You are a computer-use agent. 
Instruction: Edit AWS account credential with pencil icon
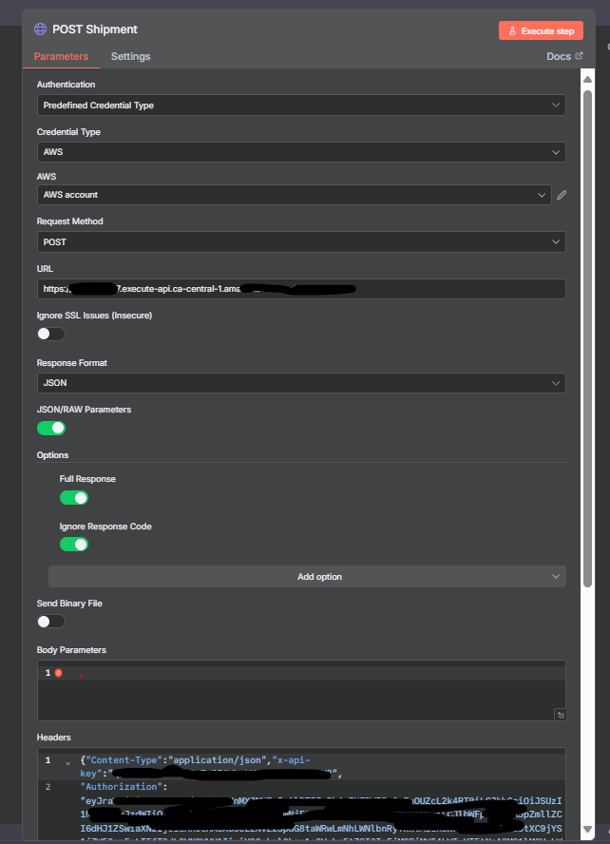coord(562,195)
